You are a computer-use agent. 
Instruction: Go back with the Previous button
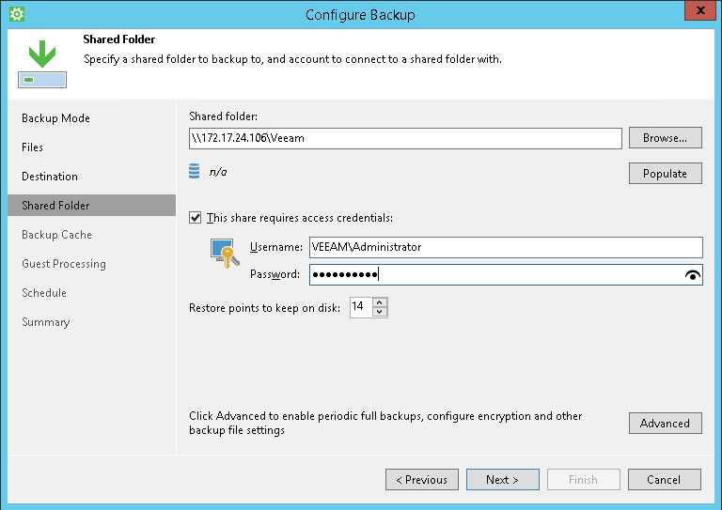[x=422, y=480]
